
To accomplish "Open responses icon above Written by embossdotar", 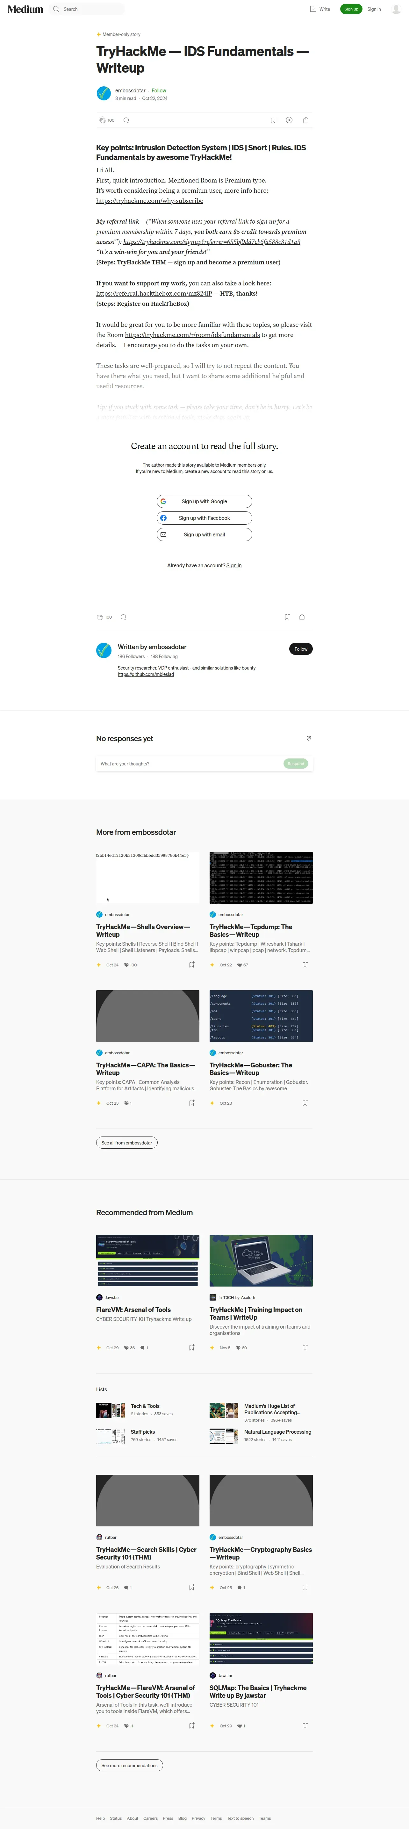I will (124, 617).
